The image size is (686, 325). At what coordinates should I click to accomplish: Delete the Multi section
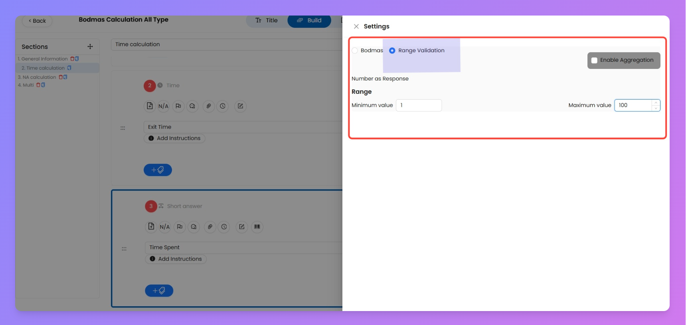pos(38,85)
